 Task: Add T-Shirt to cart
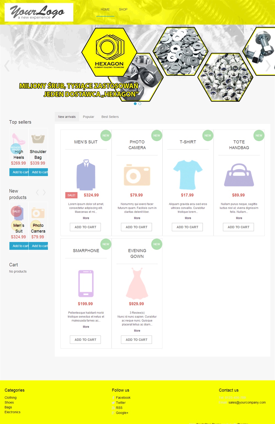tap(187, 227)
